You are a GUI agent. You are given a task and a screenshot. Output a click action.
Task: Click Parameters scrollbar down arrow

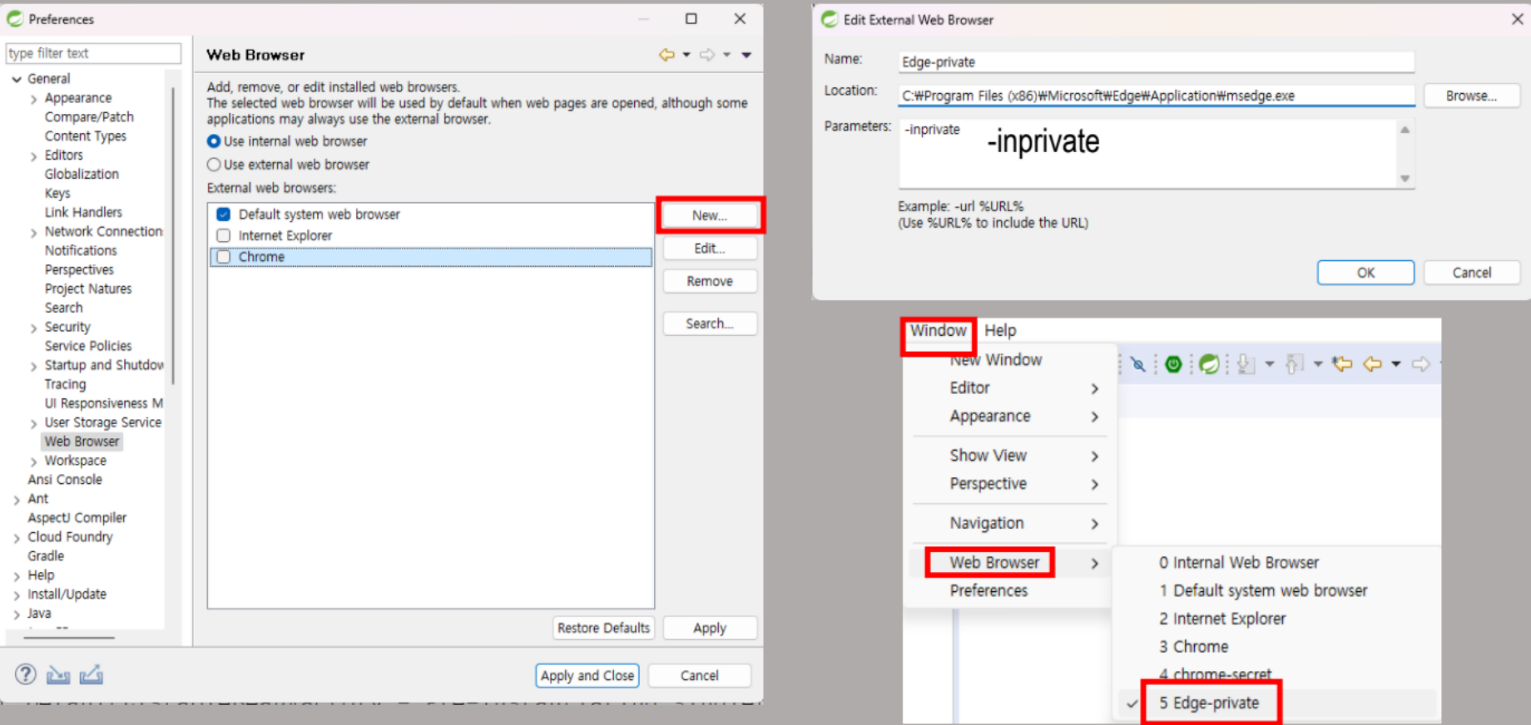tap(1405, 179)
